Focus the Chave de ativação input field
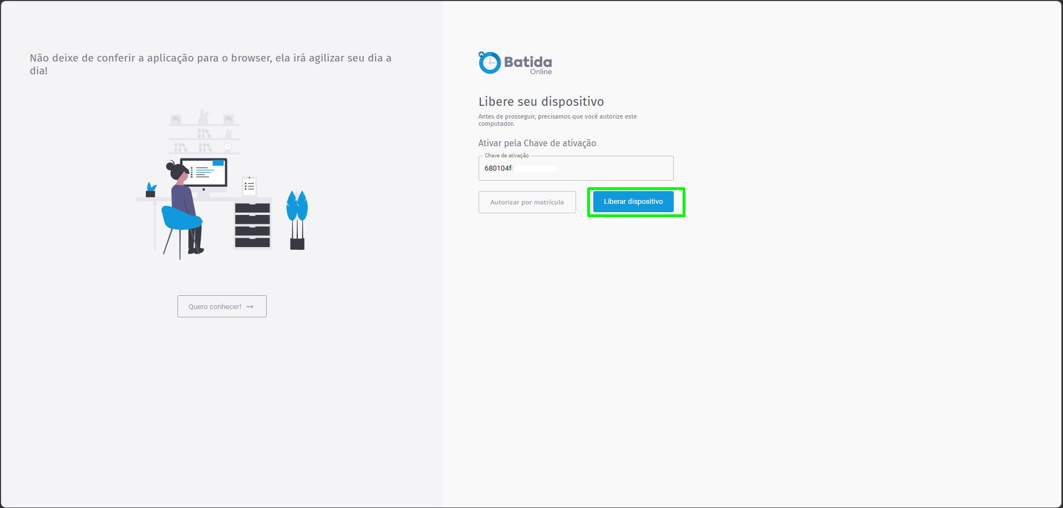The image size is (1063, 508). tap(576, 168)
